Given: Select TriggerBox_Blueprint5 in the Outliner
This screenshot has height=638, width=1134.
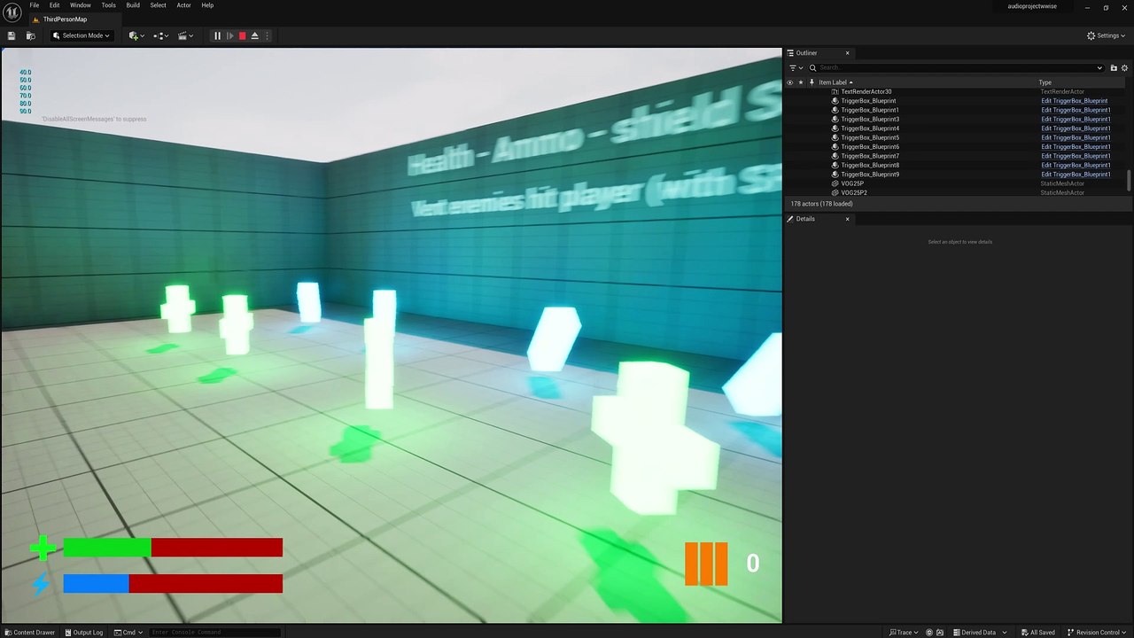Looking at the screenshot, I should [x=870, y=137].
